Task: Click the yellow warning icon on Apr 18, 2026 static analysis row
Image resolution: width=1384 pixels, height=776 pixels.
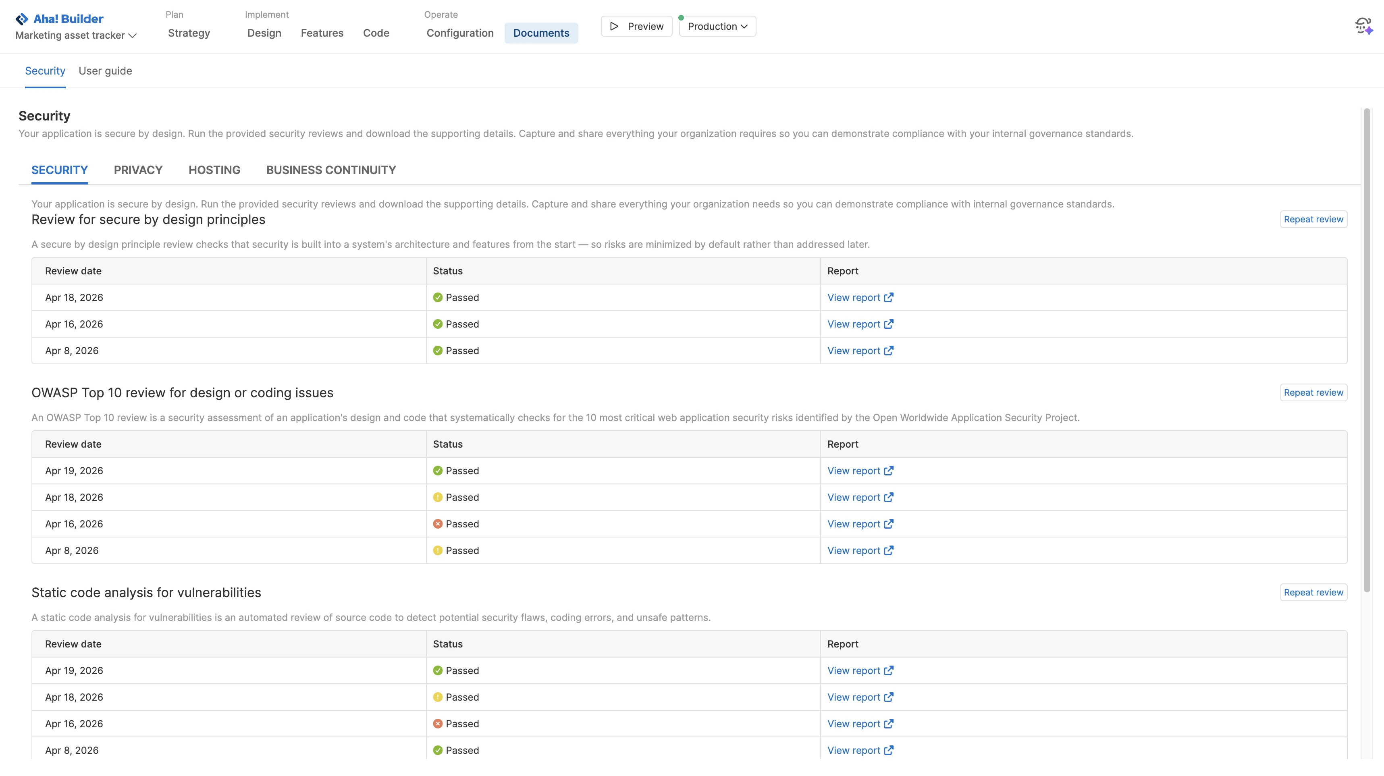Action: pos(438,697)
